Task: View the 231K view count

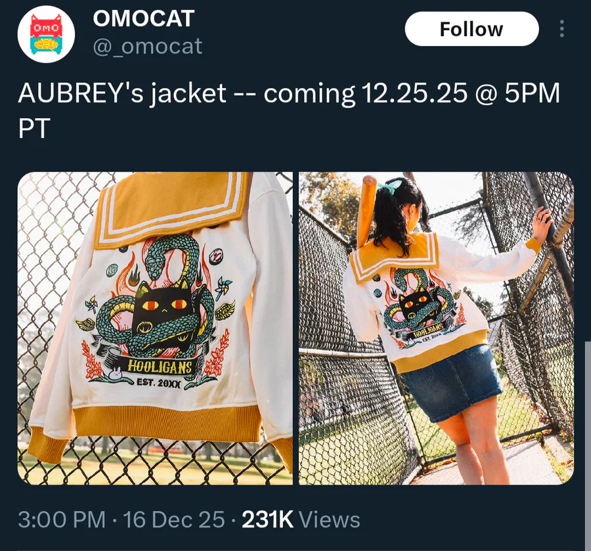Action: pyautogui.click(x=267, y=519)
